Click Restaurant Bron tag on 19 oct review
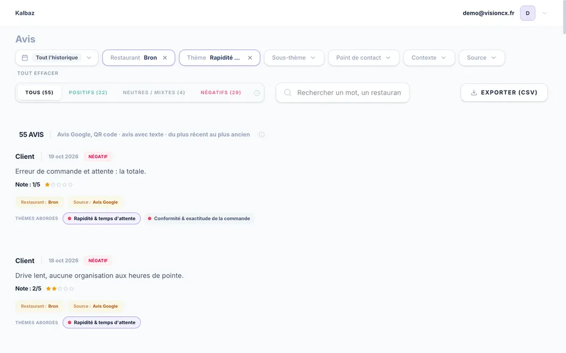Screen dimensions: 566x353 point(40,202)
